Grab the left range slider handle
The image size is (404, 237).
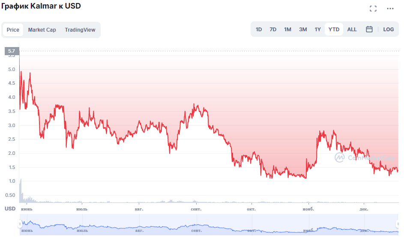click(20, 224)
